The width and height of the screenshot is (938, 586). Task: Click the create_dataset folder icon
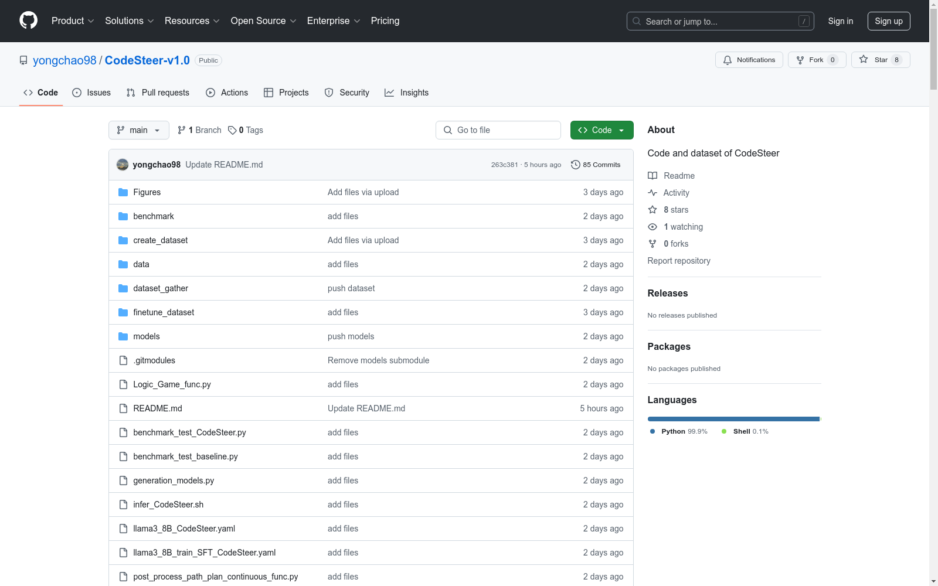123,240
